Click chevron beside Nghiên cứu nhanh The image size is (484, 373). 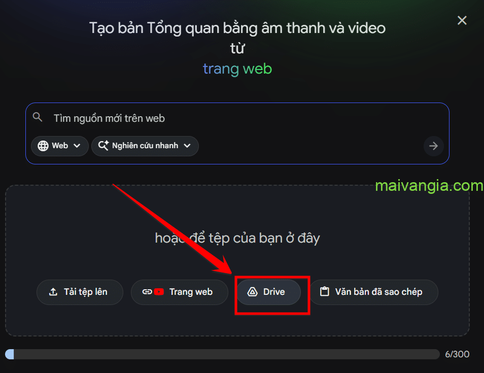[187, 146]
